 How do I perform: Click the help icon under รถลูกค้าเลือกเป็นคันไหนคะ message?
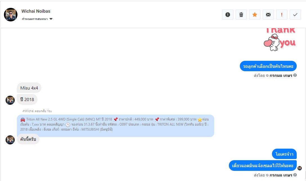(295, 75)
